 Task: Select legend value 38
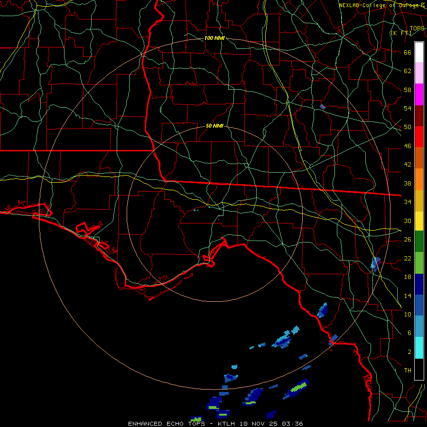pos(408,183)
